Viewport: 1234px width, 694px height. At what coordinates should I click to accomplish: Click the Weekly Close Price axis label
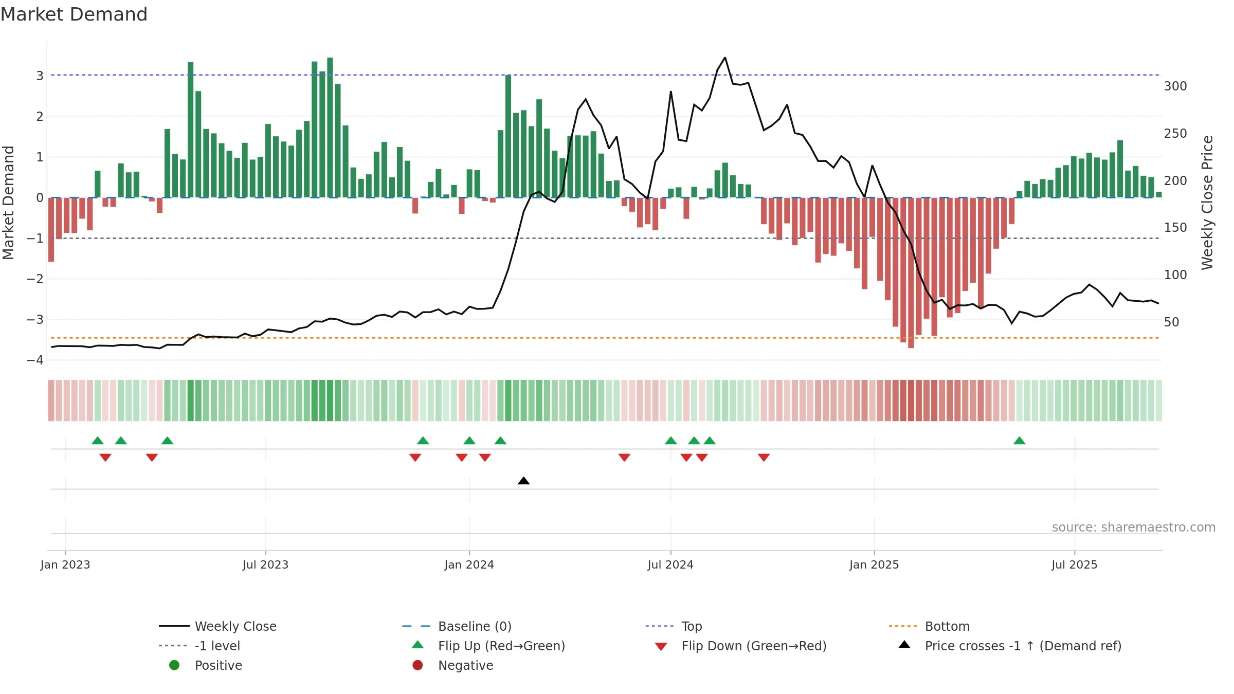(x=1207, y=203)
